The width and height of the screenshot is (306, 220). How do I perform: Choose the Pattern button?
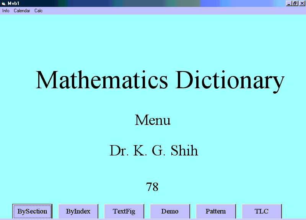tap(216, 211)
